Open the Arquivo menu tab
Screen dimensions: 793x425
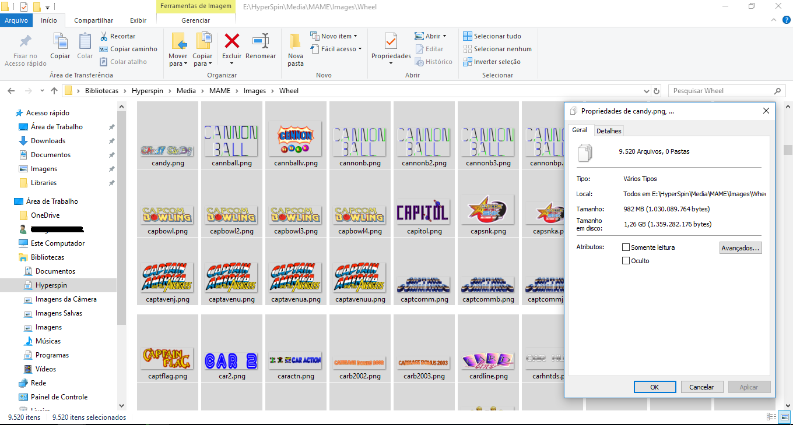tap(16, 20)
